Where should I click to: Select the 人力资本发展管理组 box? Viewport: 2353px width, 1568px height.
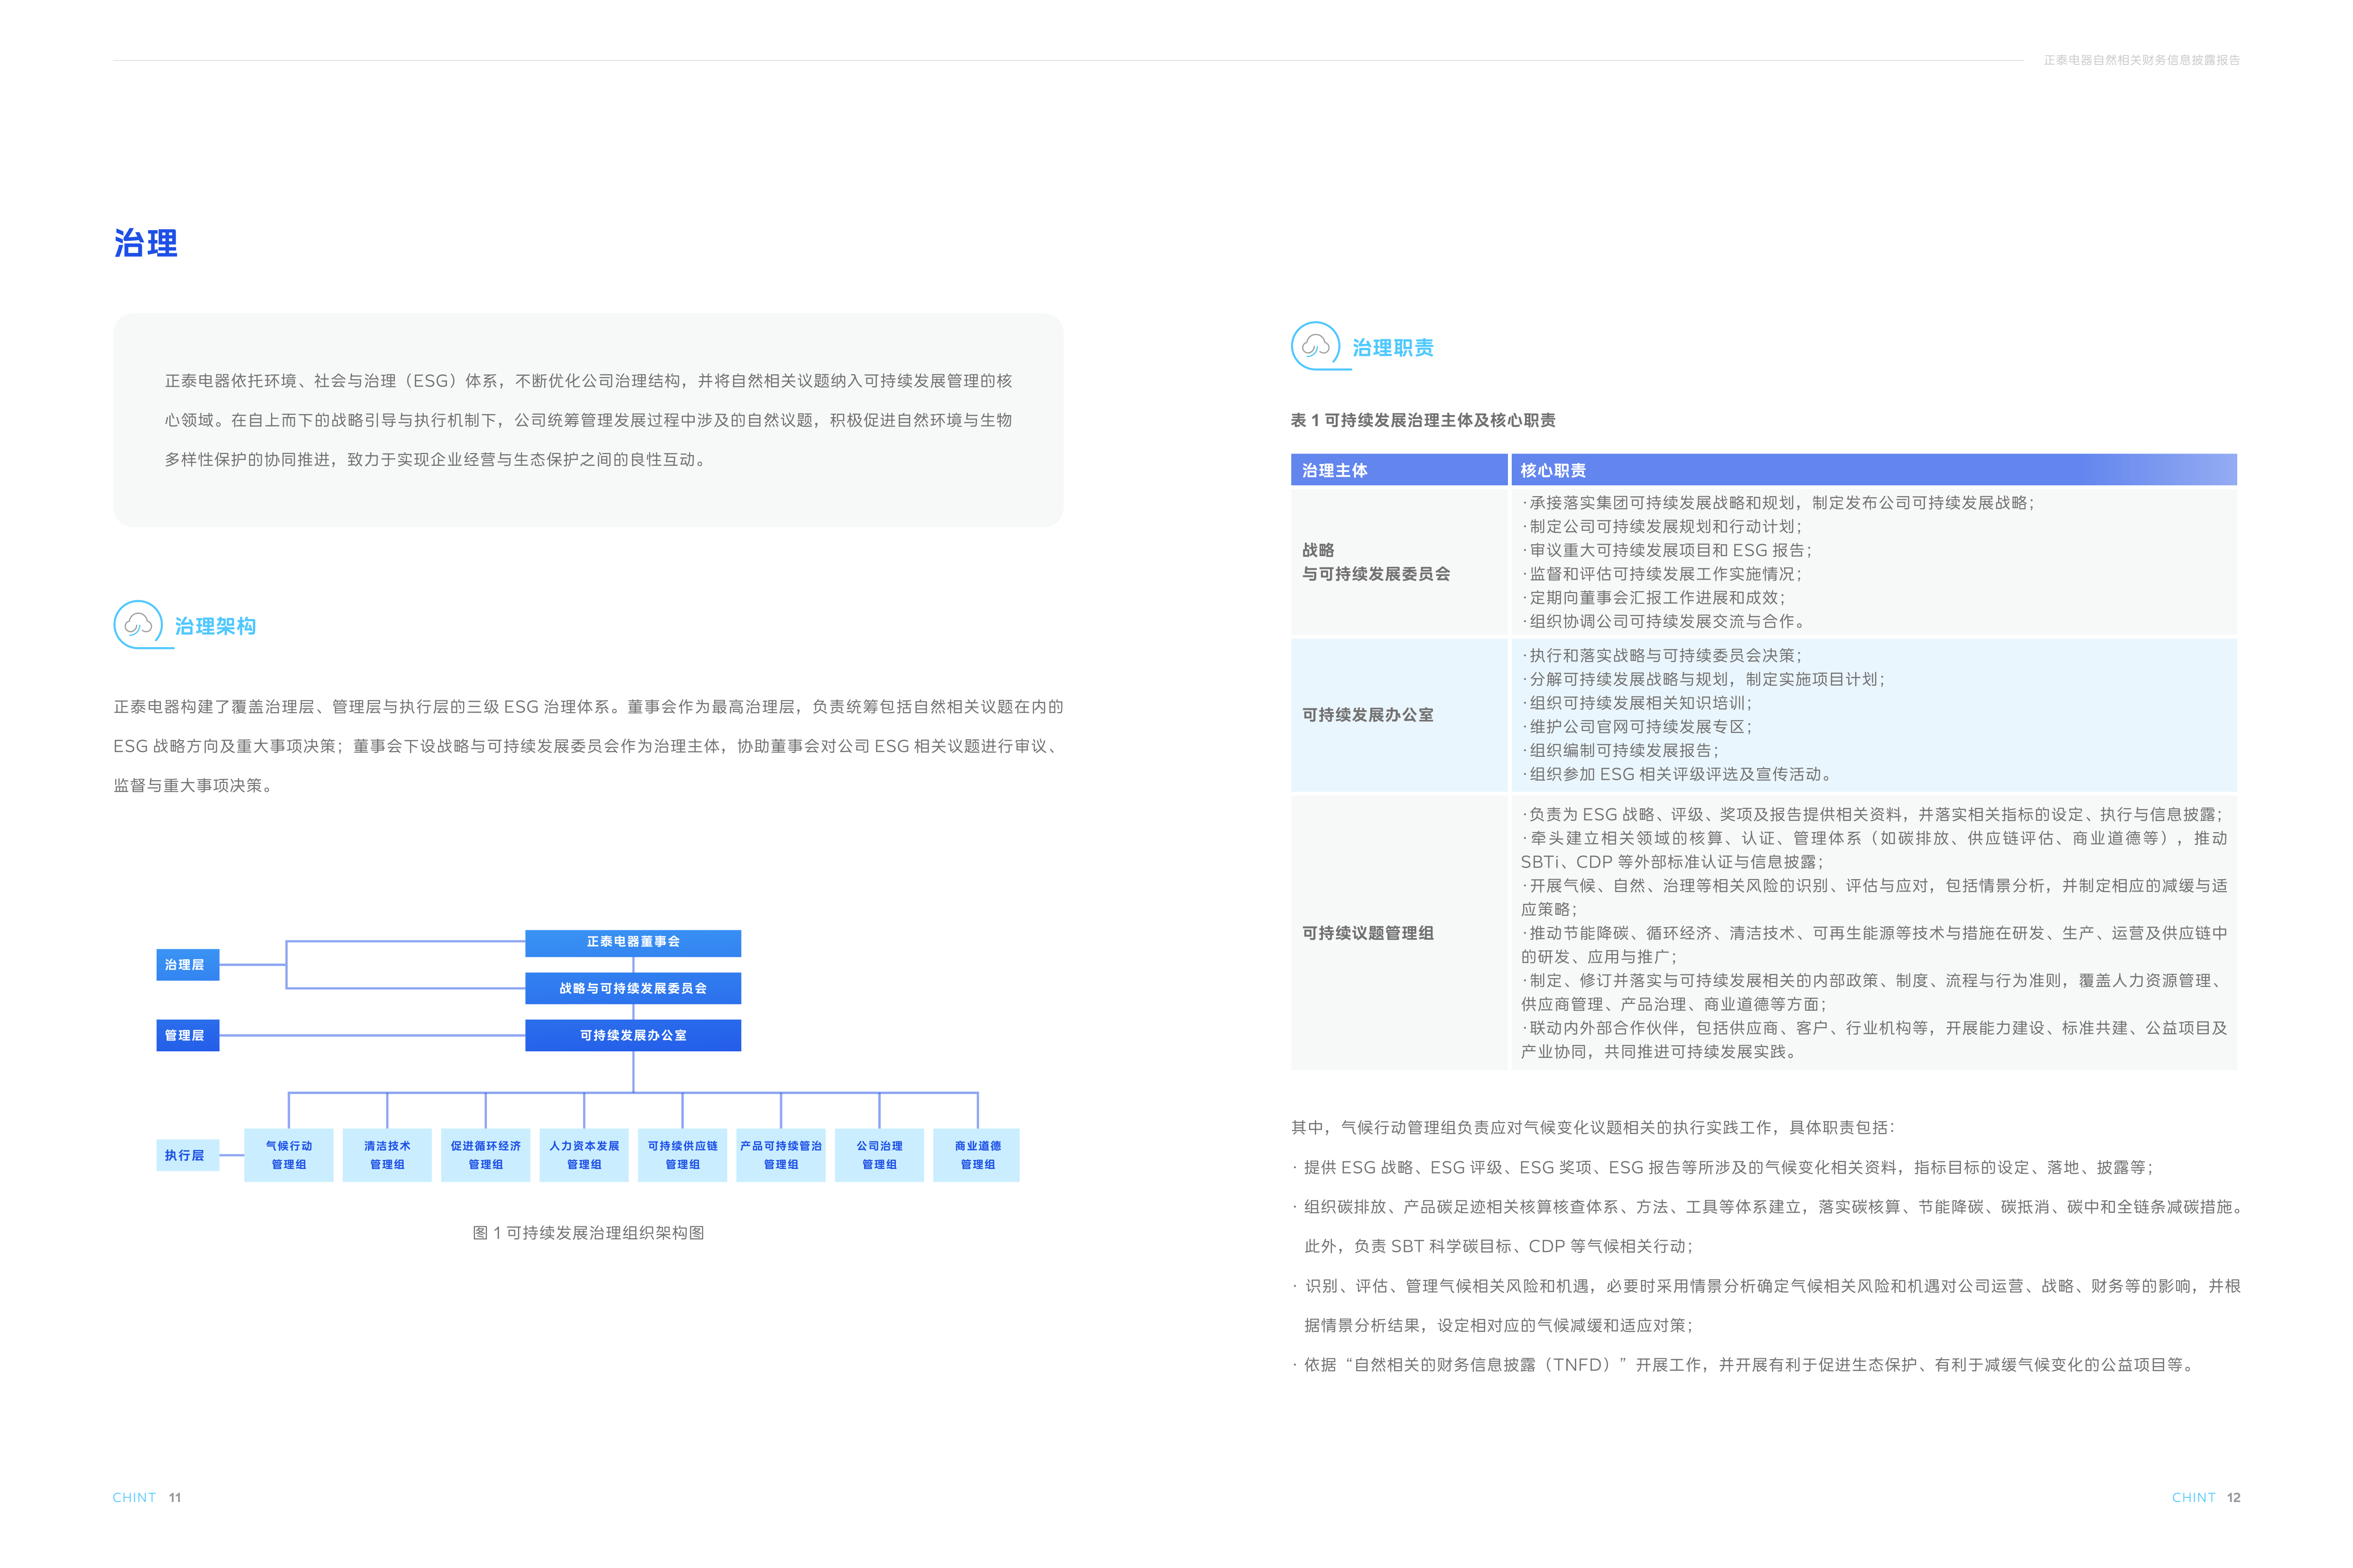click(583, 1155)
